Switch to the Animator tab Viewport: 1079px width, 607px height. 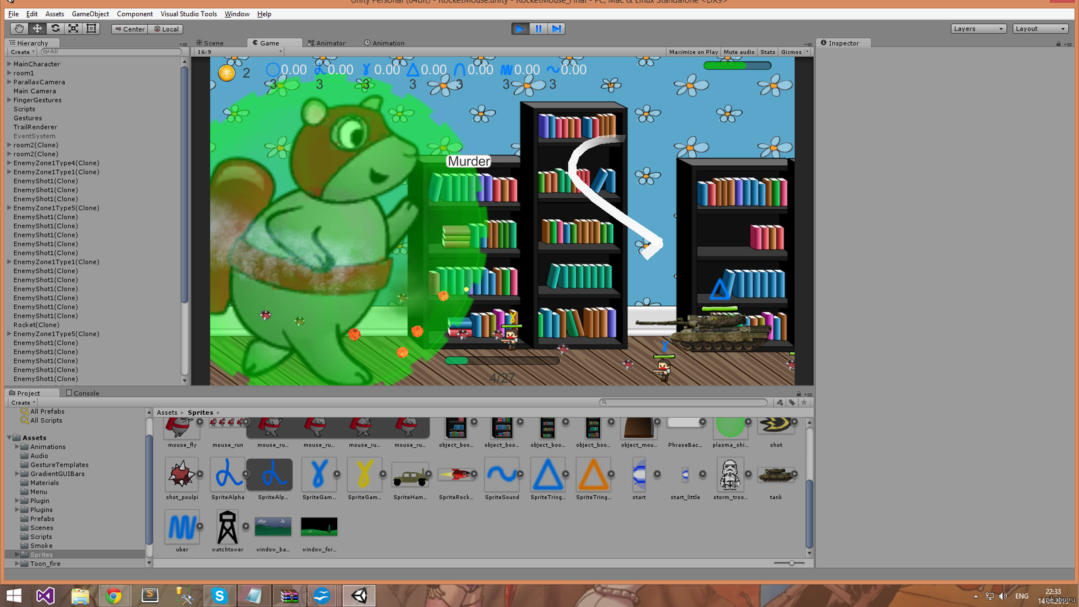coord(326,42)
